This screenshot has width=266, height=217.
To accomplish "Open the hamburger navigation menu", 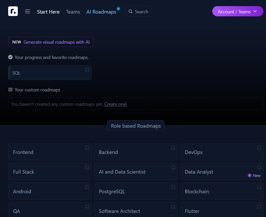I will click(27, 11).
